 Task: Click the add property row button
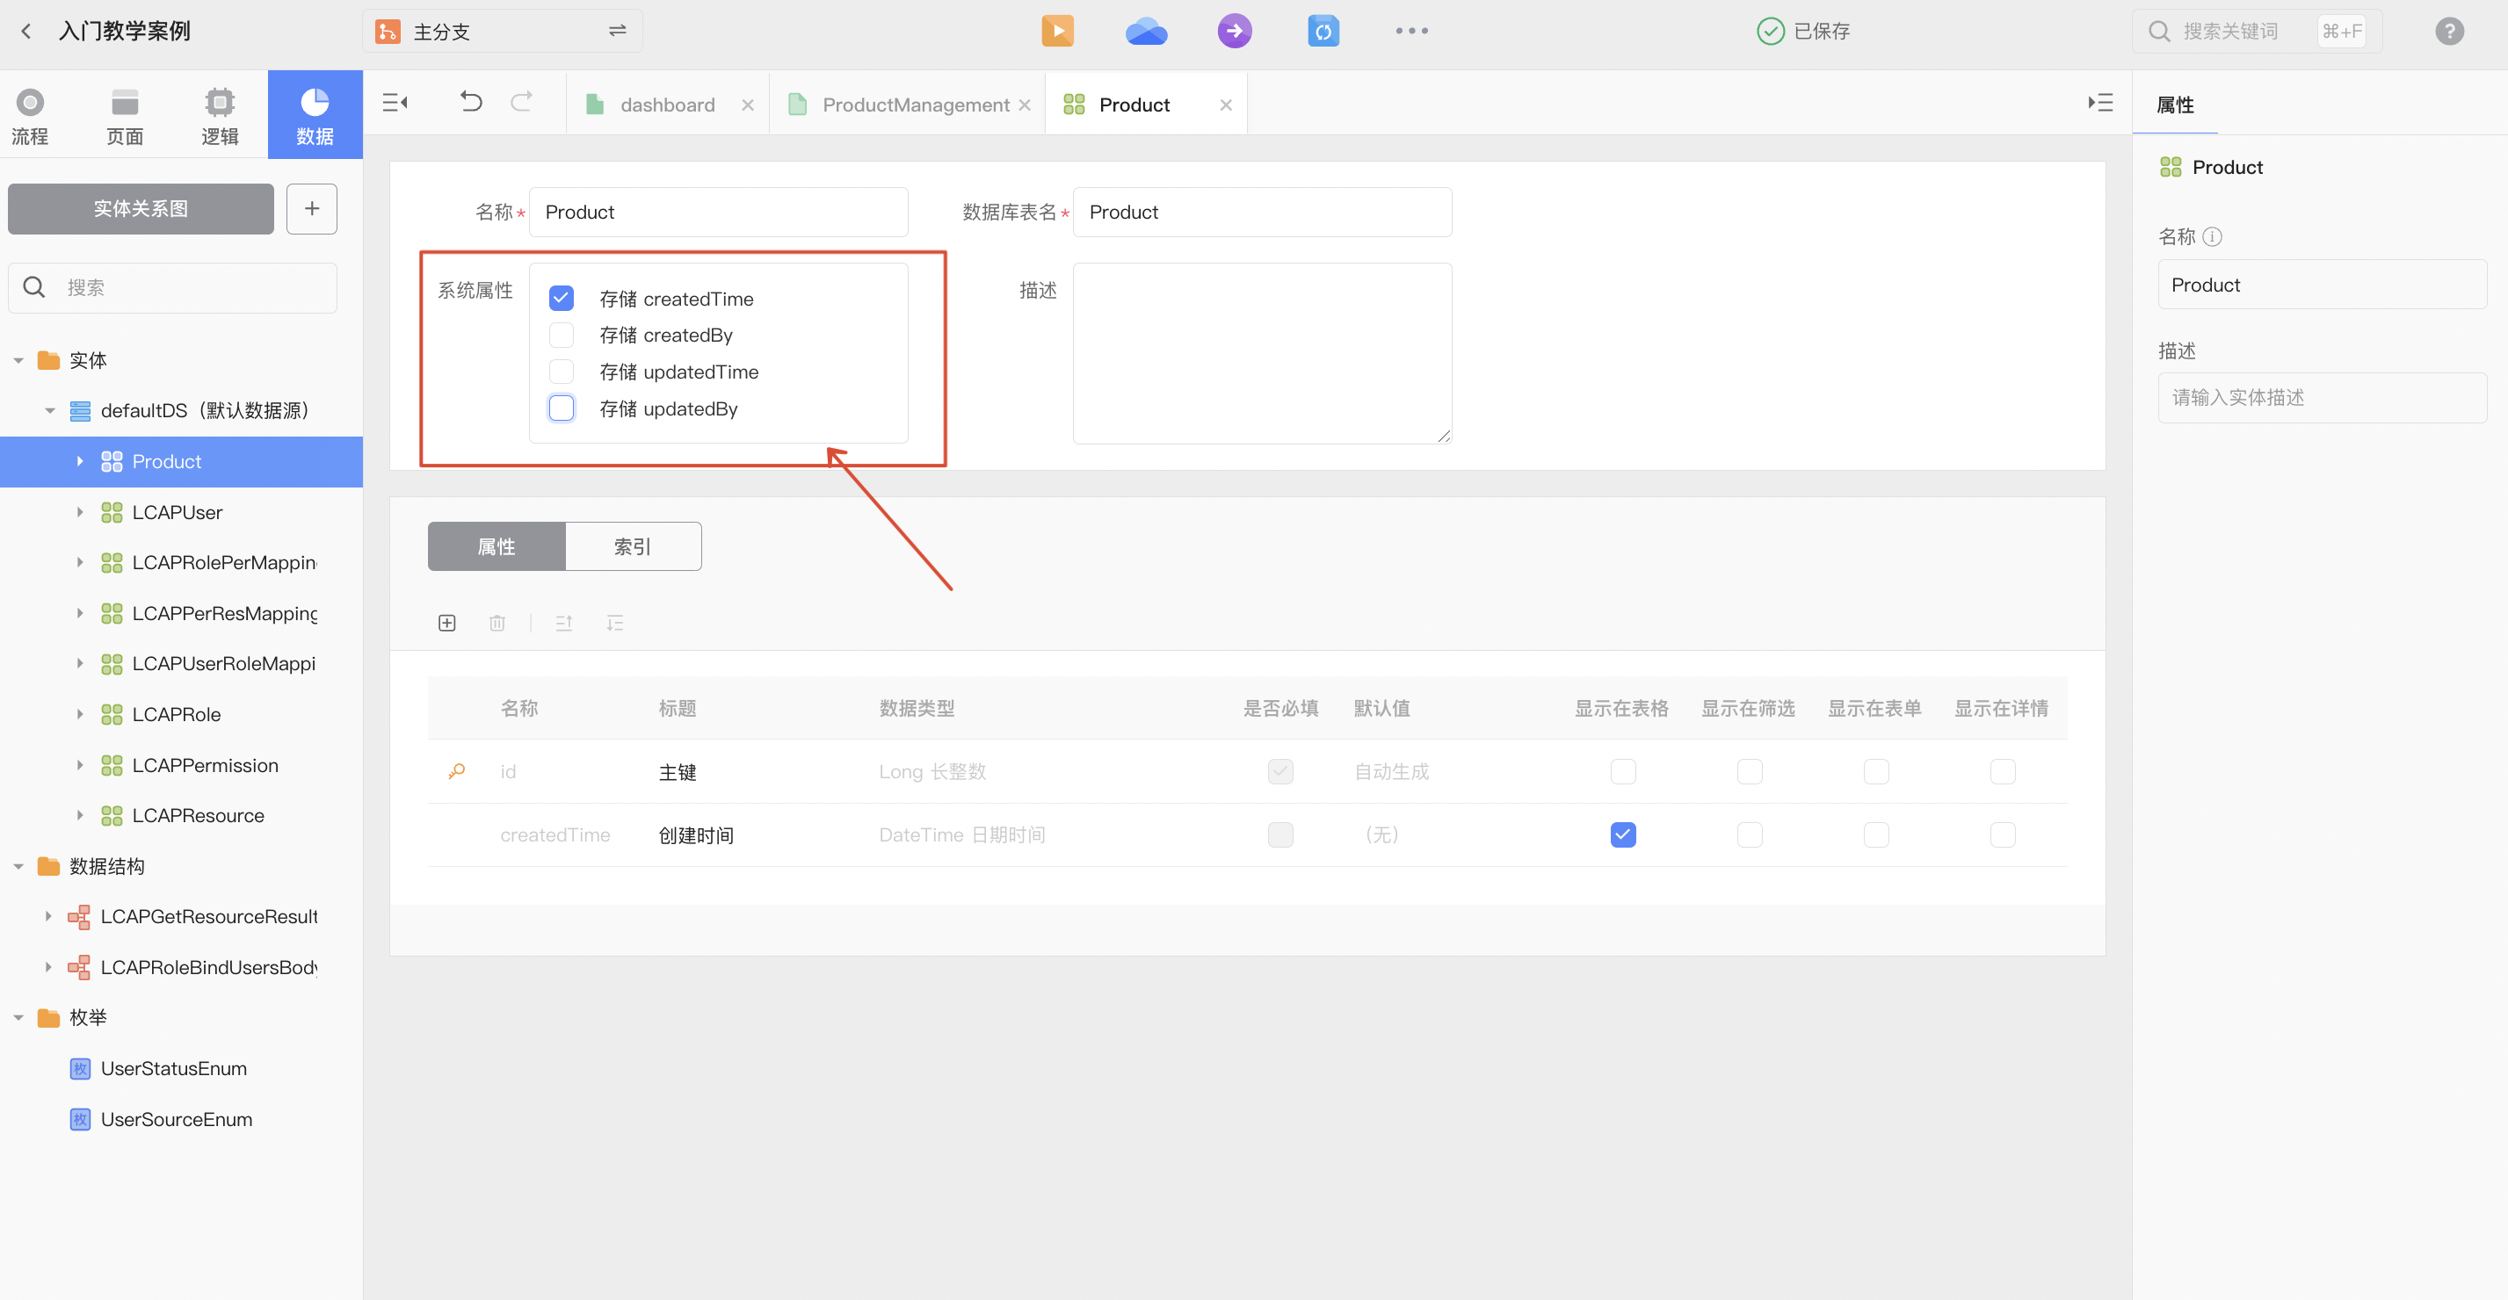coord(448,624)
